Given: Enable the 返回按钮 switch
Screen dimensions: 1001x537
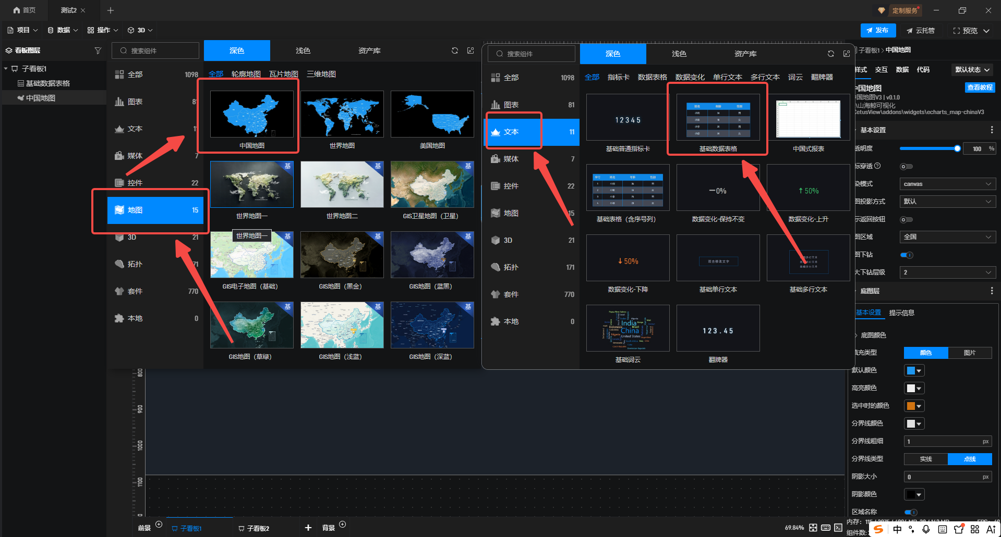Looking at the screenshot, I should [x=907, y=220].
